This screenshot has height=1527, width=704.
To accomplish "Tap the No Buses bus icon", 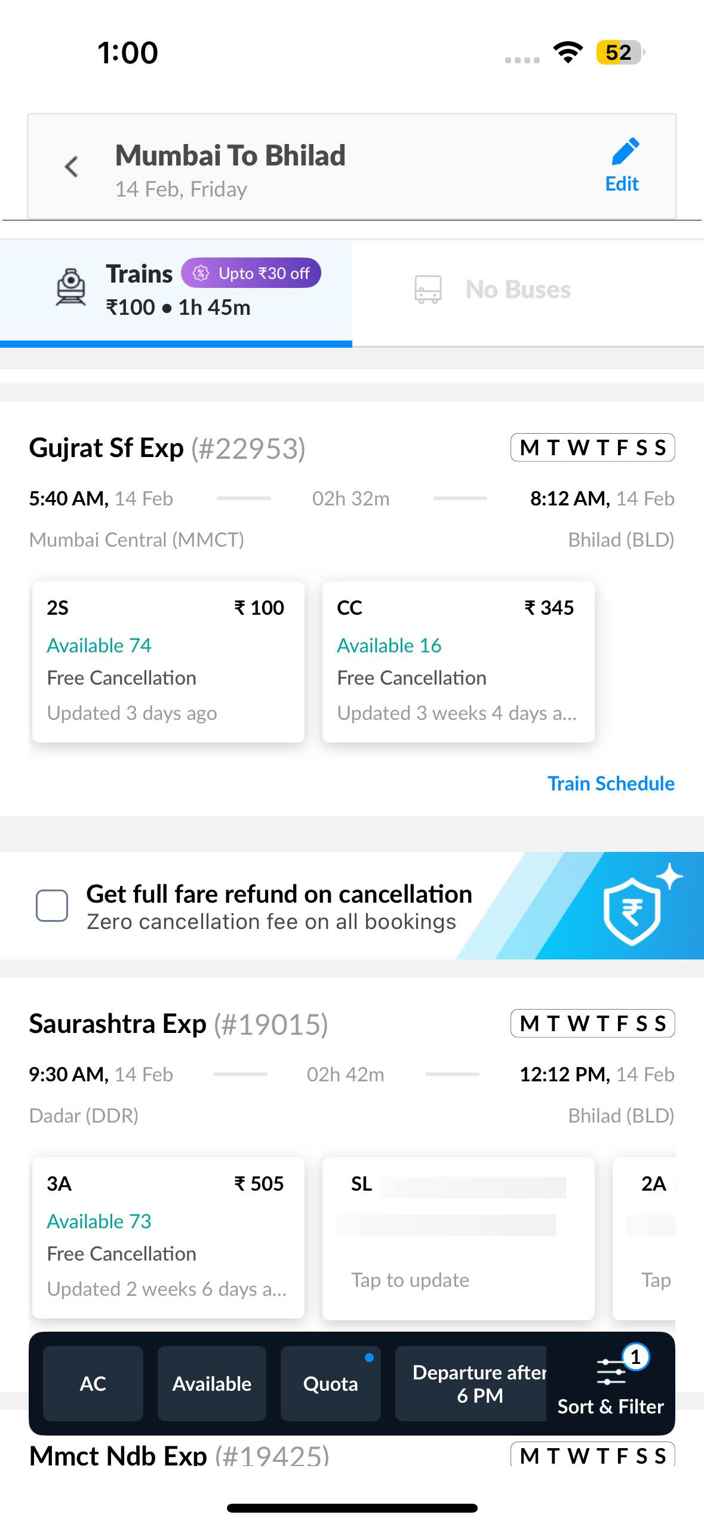I will click(x=428, y=290).
